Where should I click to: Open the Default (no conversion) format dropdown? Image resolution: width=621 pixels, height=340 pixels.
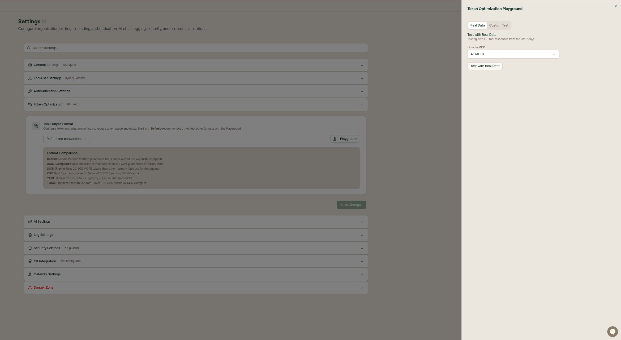[67, 139]
